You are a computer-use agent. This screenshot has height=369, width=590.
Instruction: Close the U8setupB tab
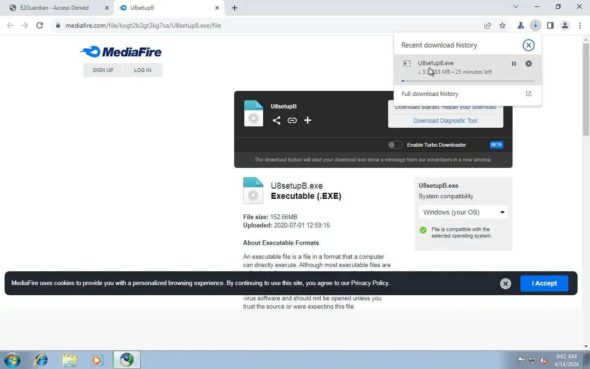point(218,8)
